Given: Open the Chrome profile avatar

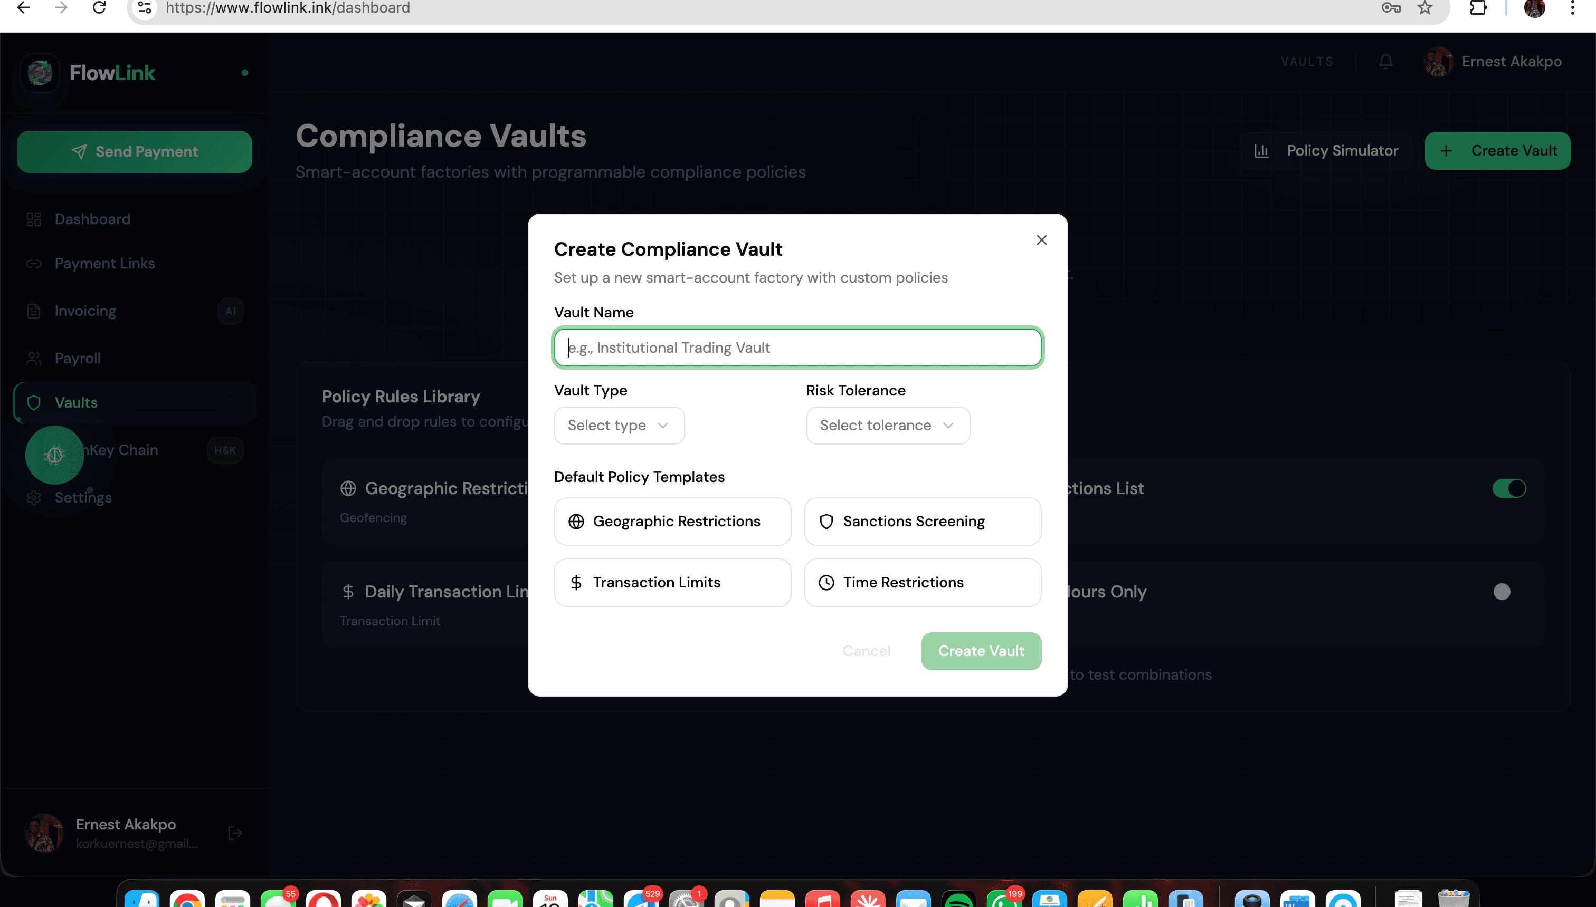Looking at the screenshot, I should point(1534,8).
